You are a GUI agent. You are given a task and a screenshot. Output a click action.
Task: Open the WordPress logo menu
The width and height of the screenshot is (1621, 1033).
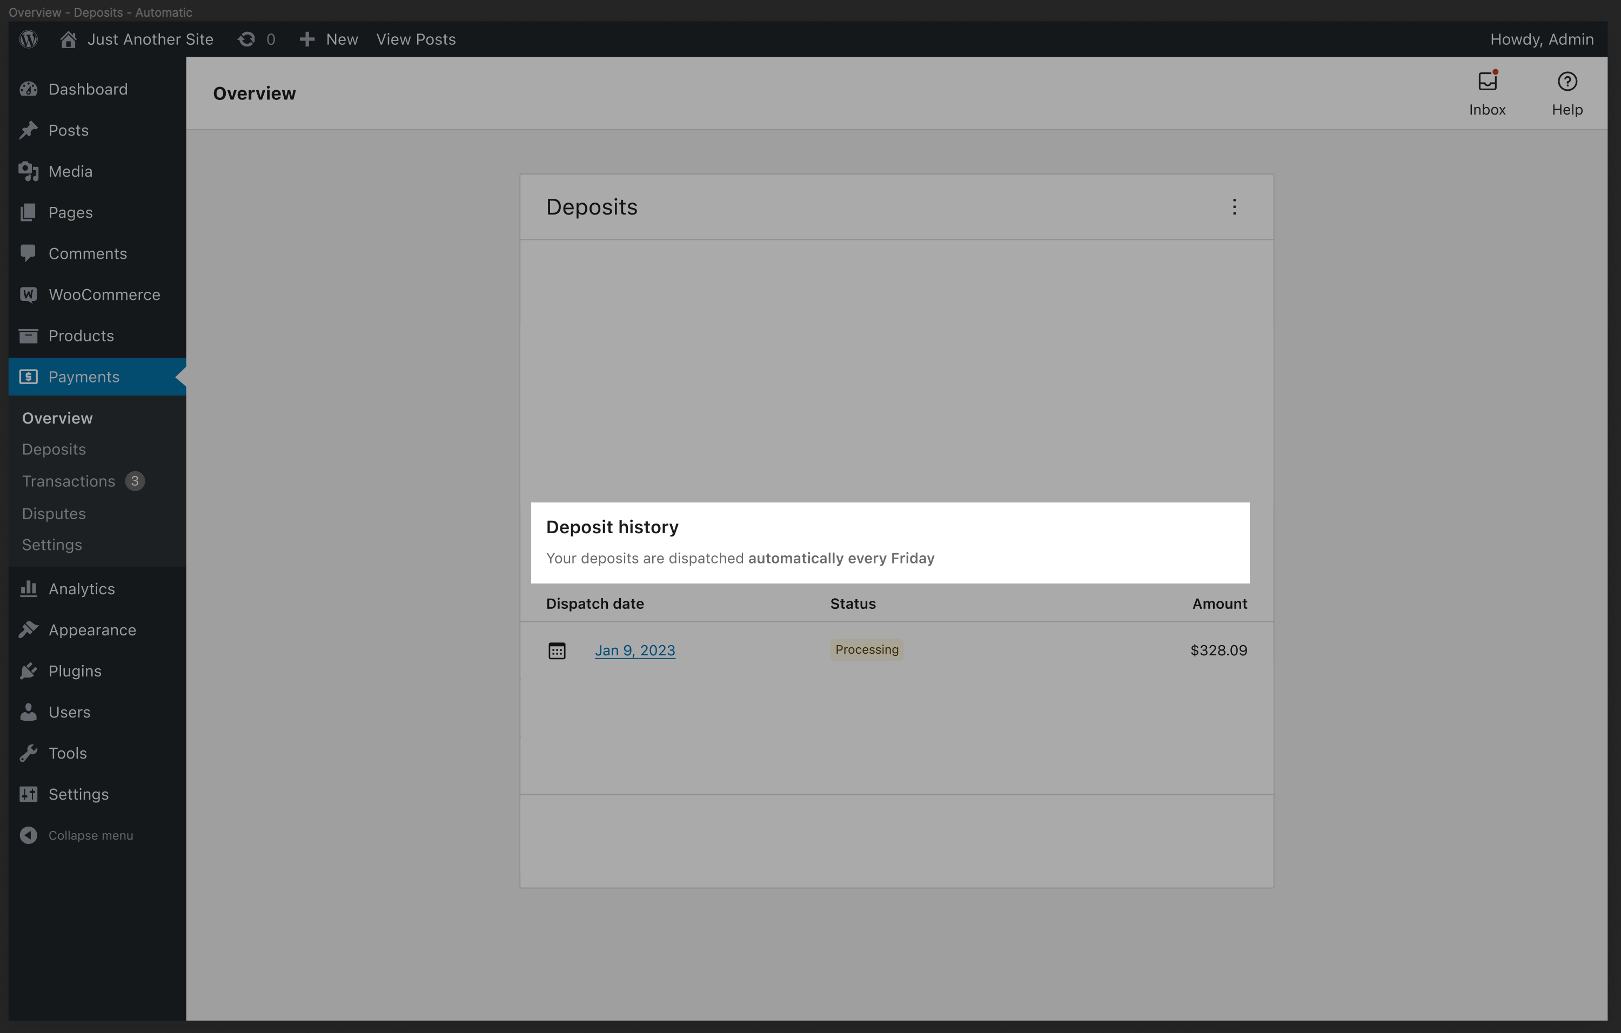coord(28,39)
